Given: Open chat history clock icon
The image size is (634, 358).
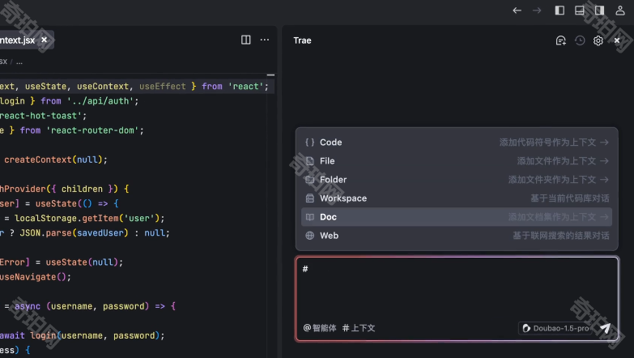Looking at the screenshot, I should [580, 40].
